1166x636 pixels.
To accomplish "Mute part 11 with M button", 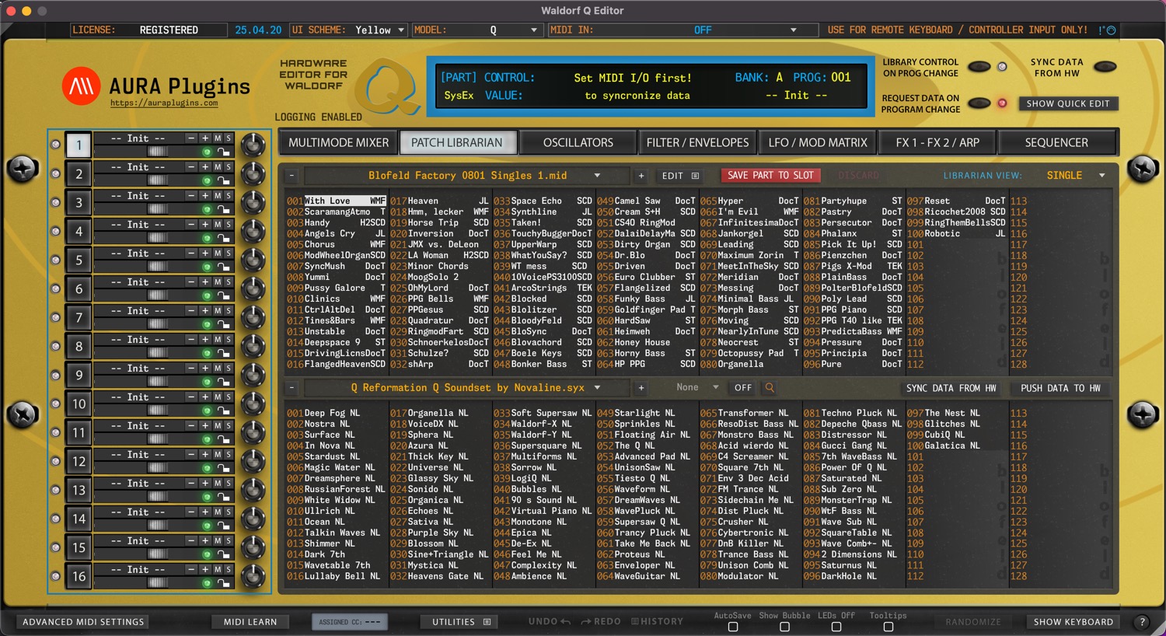I will pyautogui.click(x=218, y=426).
